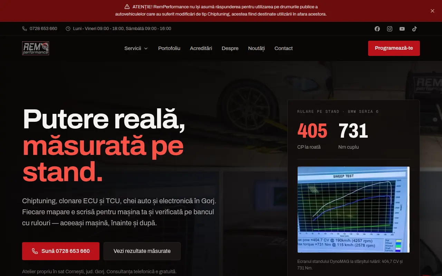Go to the Contact page

[x=284, y=48]
